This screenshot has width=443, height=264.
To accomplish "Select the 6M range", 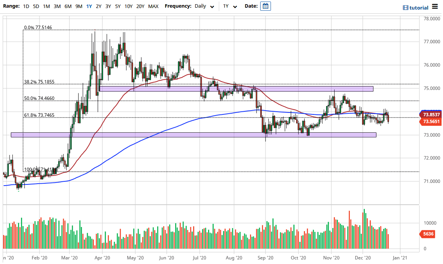I will (x=67, y=6).
